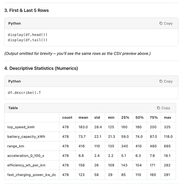Select the 'max' column header
This screenshot has height=186, width=185.
(x=167, y=117)
